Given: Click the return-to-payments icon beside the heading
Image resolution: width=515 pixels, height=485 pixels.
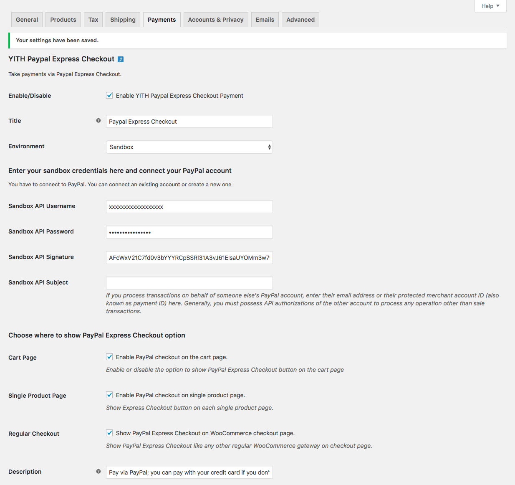Looking at the screenshot, I should [x=121, y=59].
